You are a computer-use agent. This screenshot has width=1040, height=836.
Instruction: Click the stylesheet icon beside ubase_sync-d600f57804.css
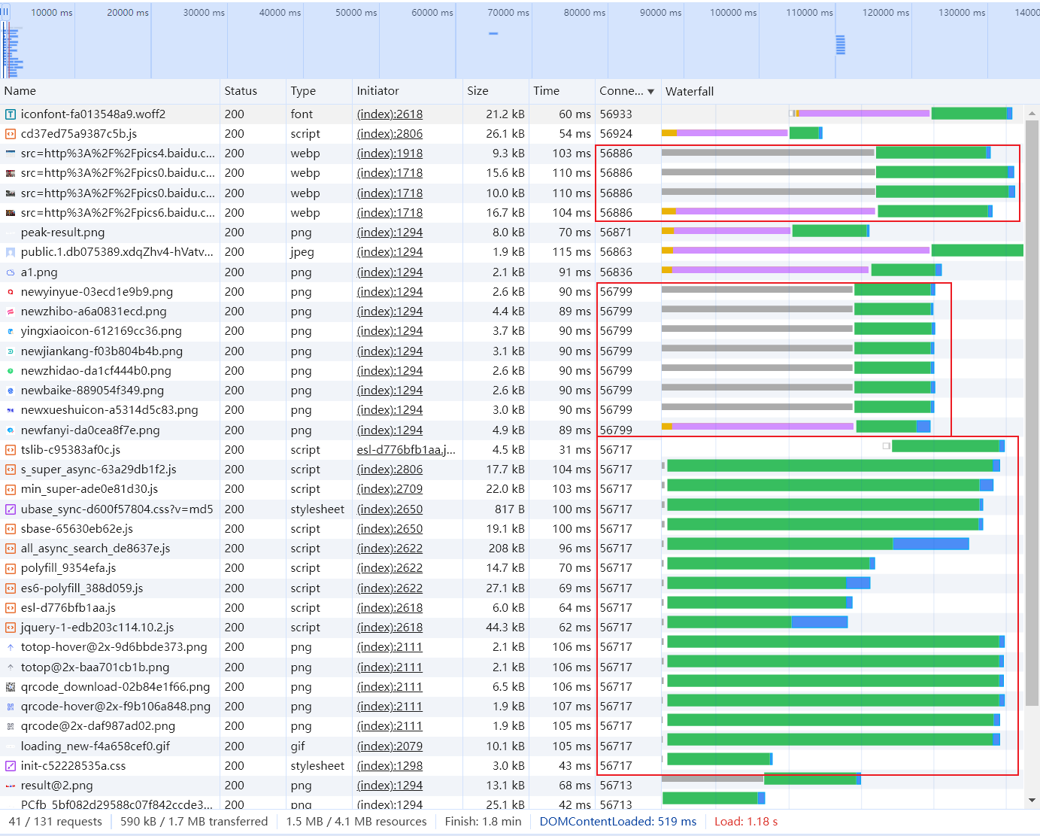11,509
